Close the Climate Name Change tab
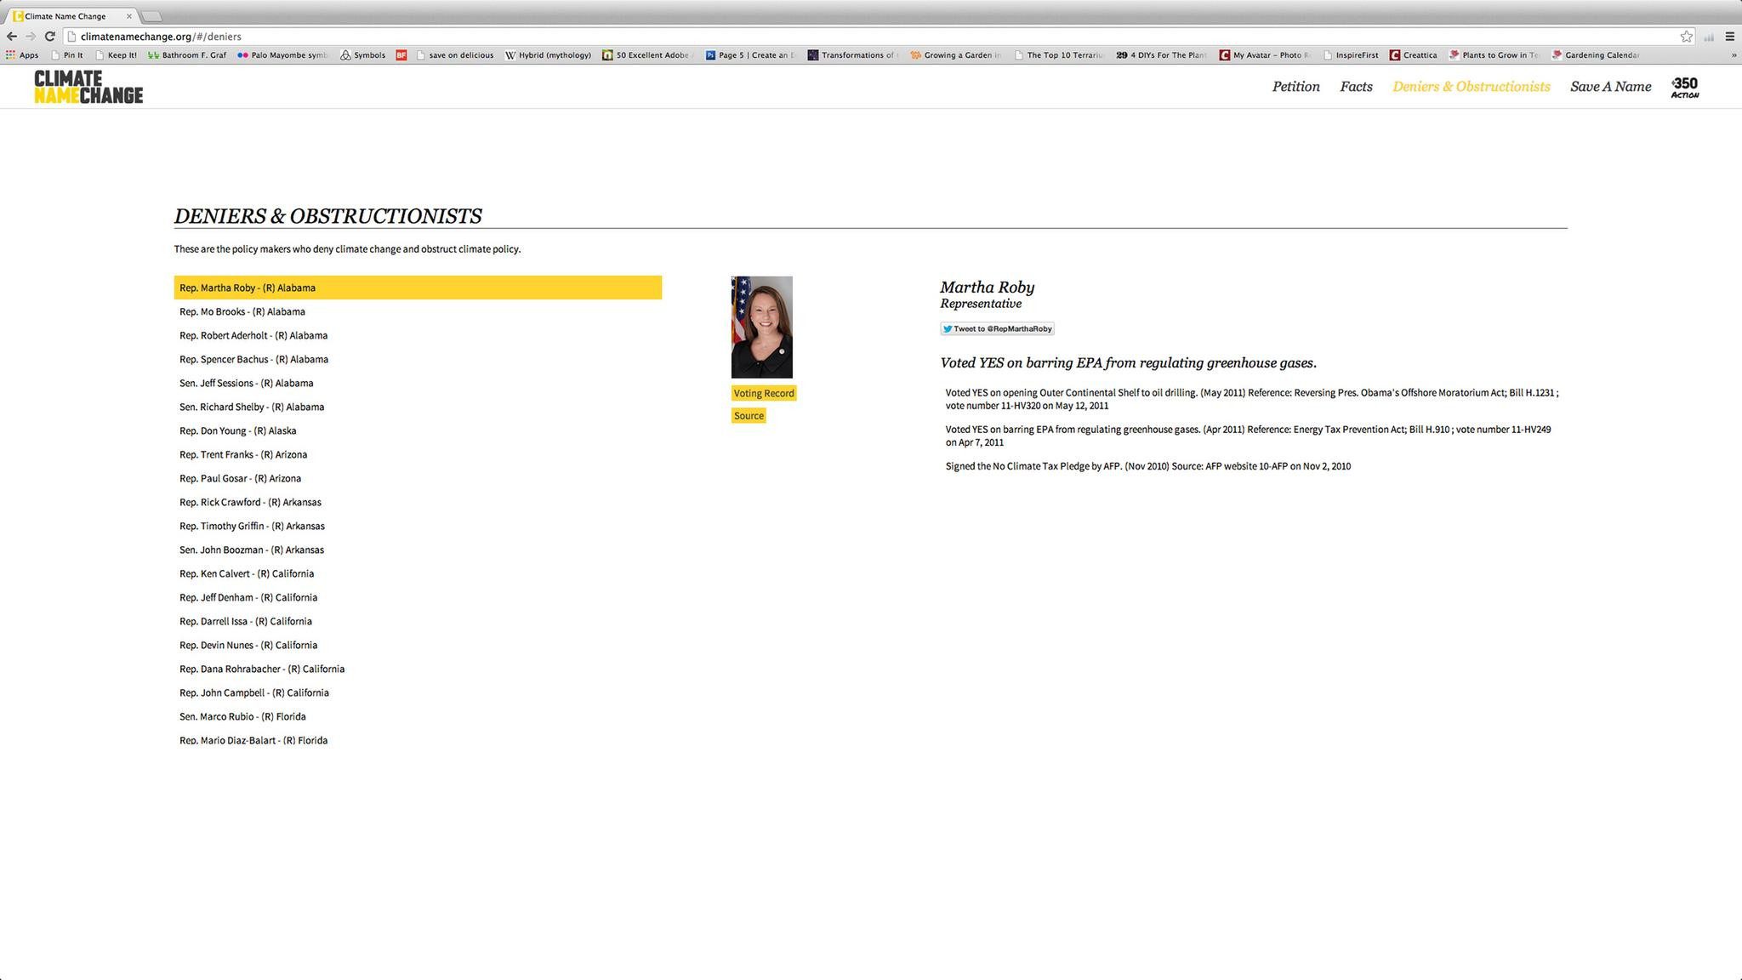This screenshot has height=980, width=1742. click(x=129, y=16)
